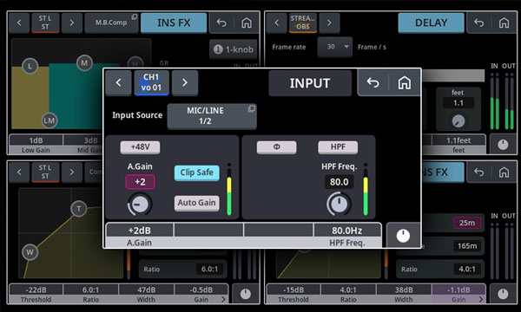
Task: Switch to DELAY tab in top-right panel
Action: point(431,23)
